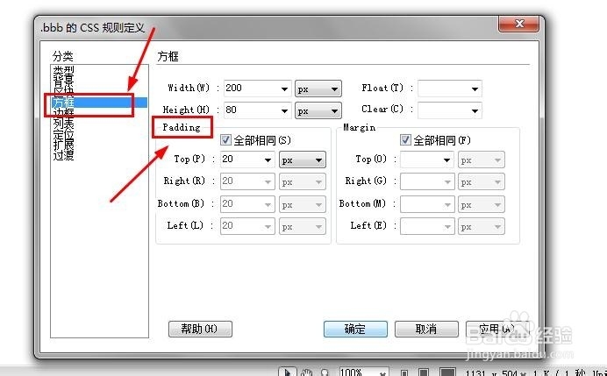Select the highlighted 方框 category
The image size is (607, 376).
click(99, 103)
